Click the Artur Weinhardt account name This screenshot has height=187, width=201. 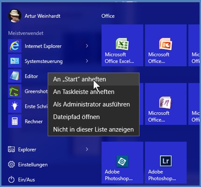click(x=42, y=16)
